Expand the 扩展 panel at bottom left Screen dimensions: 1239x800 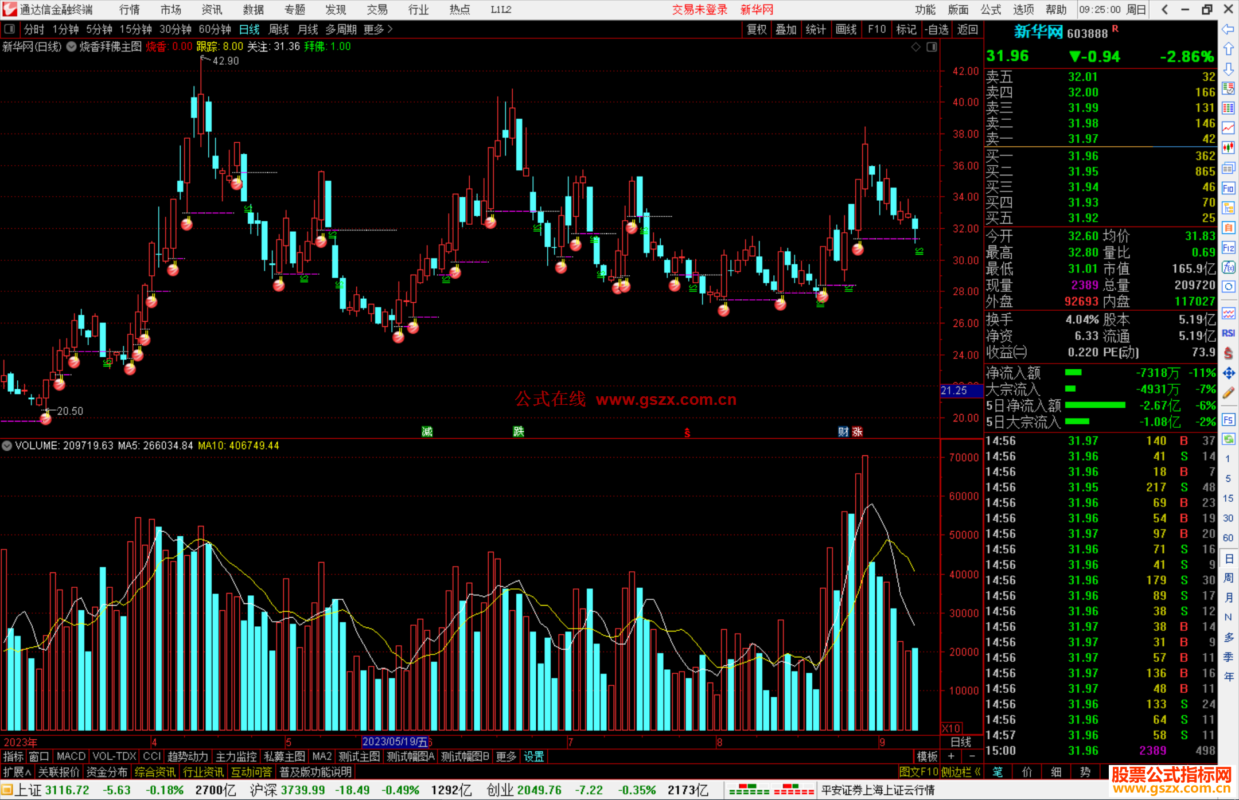(x=17, y=772)
